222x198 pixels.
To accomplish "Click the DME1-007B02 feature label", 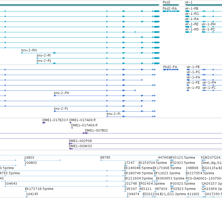I will point(96,131).
